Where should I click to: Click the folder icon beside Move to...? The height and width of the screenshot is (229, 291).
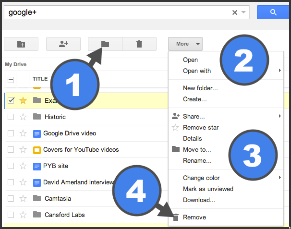point(176,149)
